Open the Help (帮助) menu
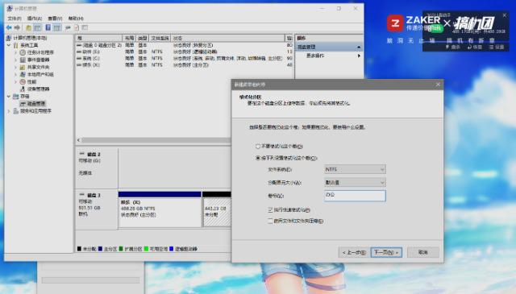 click(x=76, y=19)
